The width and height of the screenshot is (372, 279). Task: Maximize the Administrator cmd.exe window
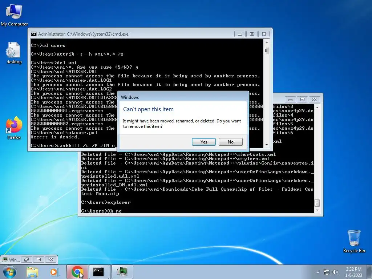[252, 34]
